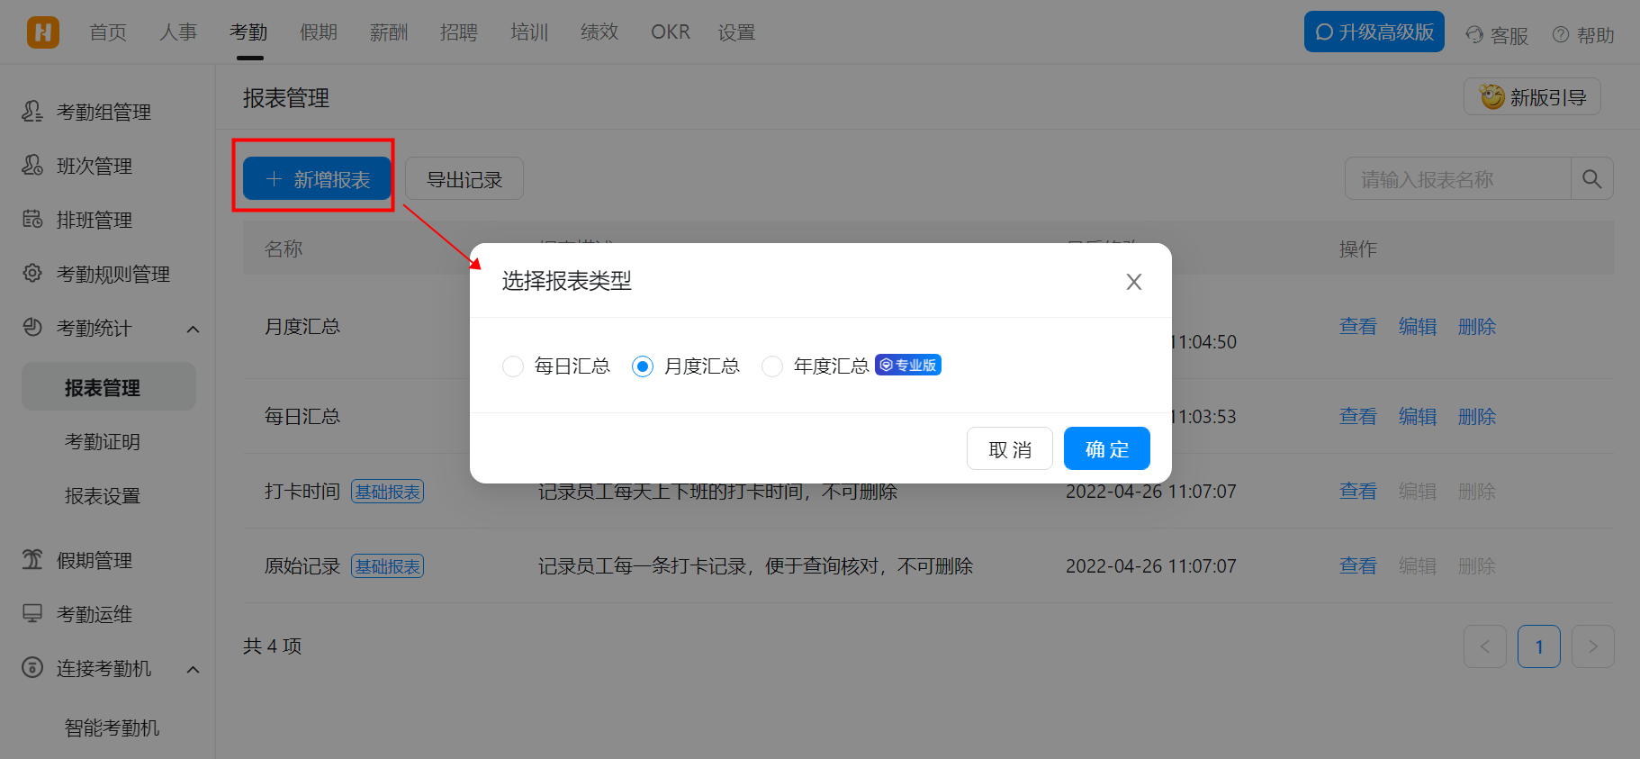Select the 月度汇总 radio option
The width and height of the screenshot is (1640, 759).
[x=643, y=366]
